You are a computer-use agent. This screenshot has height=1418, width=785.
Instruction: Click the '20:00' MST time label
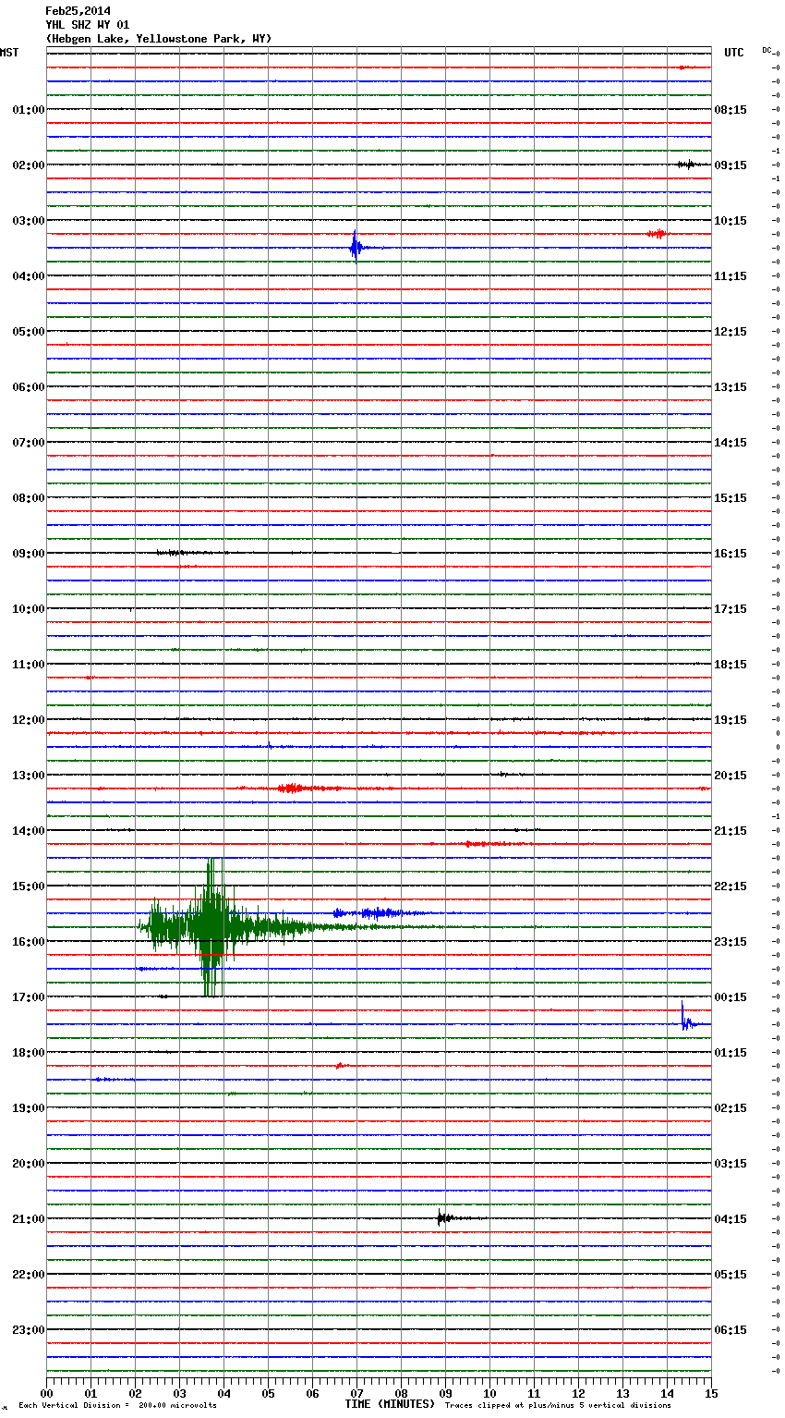[x=28, y=1164]
